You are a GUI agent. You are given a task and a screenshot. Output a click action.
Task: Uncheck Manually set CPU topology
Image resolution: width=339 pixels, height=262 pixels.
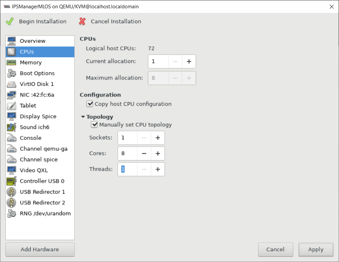tap(94, 125)
